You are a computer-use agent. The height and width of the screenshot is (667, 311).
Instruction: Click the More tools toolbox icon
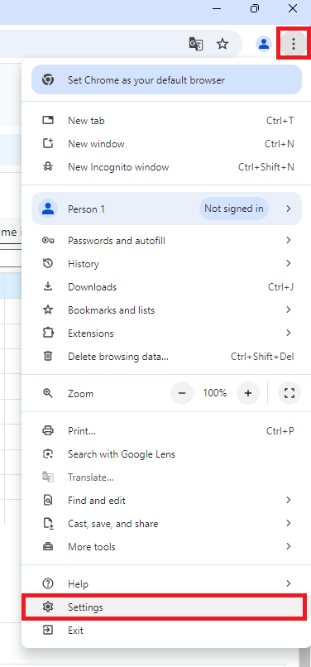(48, 547)
